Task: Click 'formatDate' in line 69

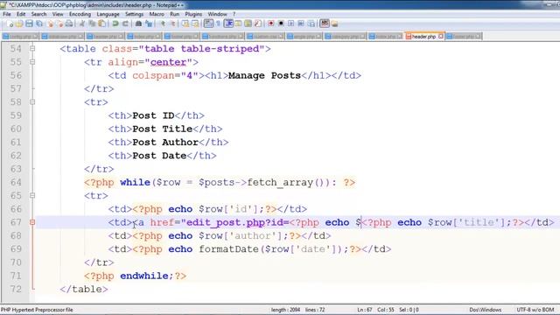Action: tap(228, 248)
